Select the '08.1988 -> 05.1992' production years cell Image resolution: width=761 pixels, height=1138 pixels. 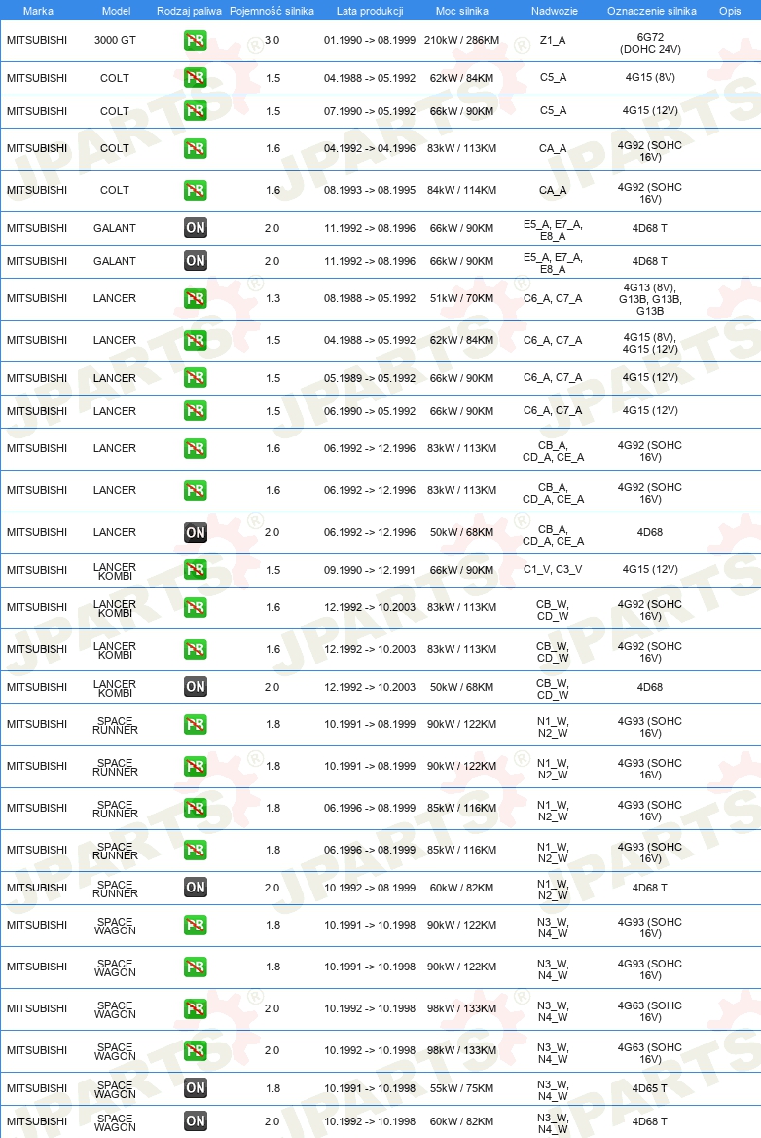(x=370, y=298)
